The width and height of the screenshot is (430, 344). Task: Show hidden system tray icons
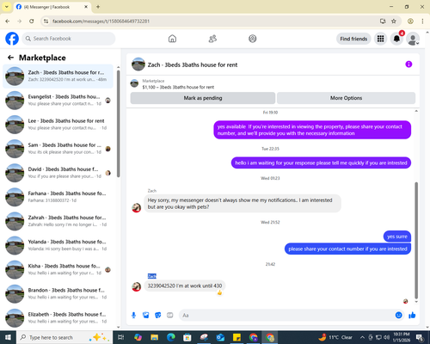[x=362, y=337]
